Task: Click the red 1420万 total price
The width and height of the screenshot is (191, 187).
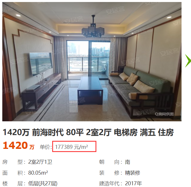Action: (x=19, y=146)
